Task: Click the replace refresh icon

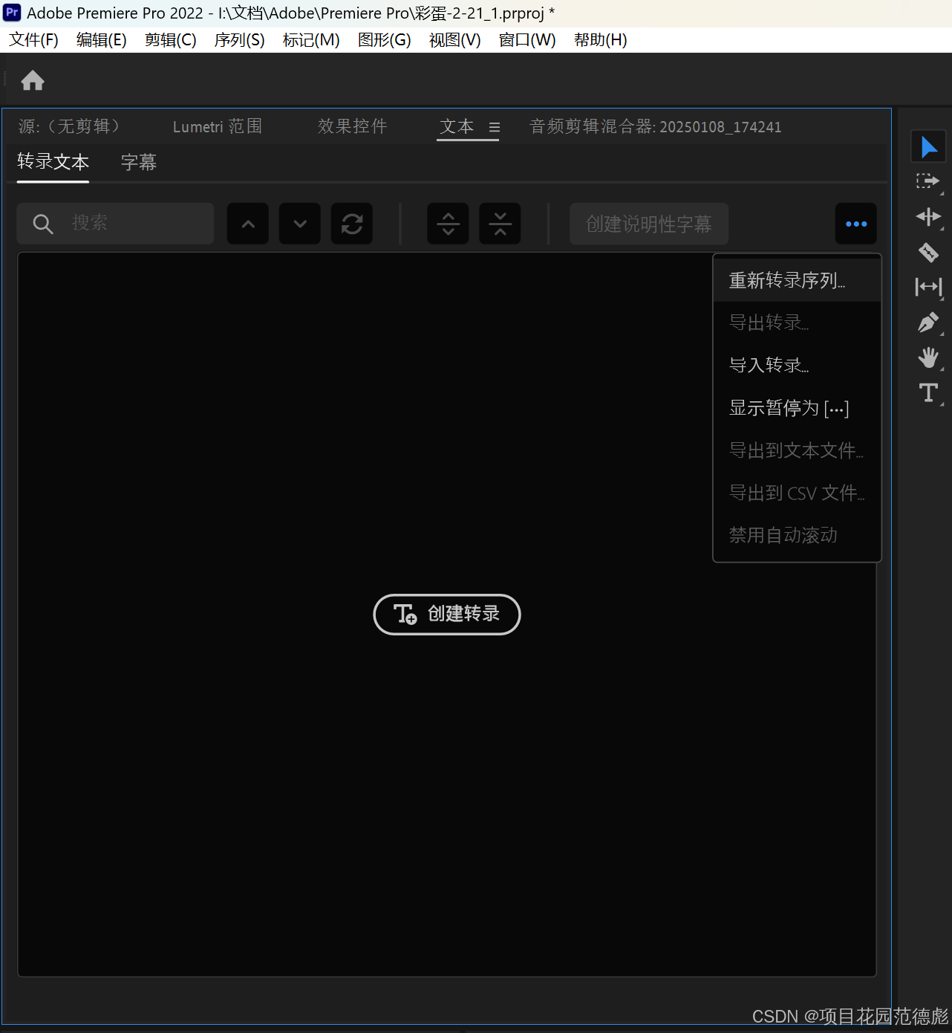Action: pos(352,224)
